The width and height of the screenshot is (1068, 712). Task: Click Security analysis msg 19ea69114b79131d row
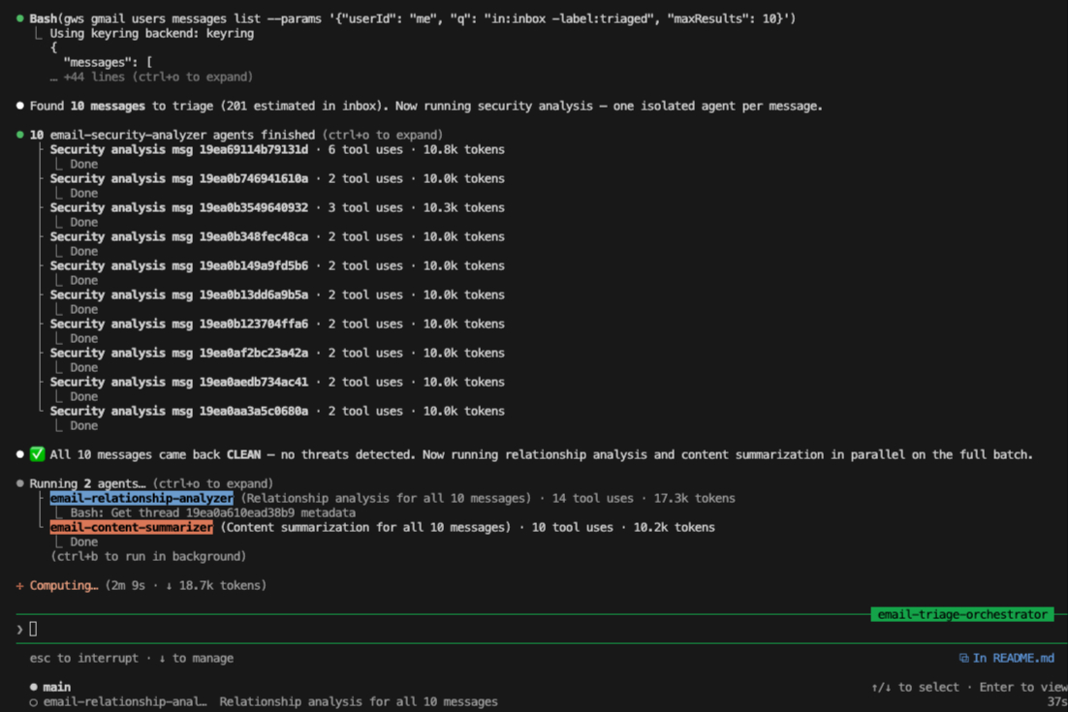[277, 149]
